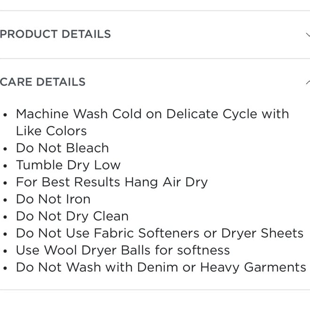Click the bullet beside Do Not Bleach
The width and height of the screenshot is (310, 310).
5,149
